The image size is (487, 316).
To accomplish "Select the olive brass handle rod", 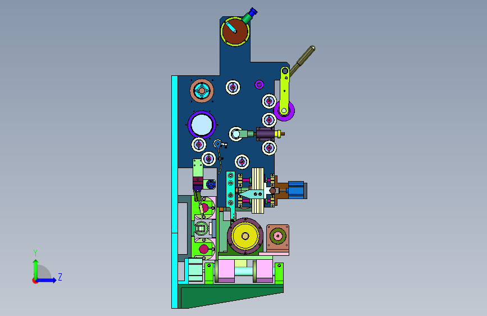I will click(x=303, y=60).
